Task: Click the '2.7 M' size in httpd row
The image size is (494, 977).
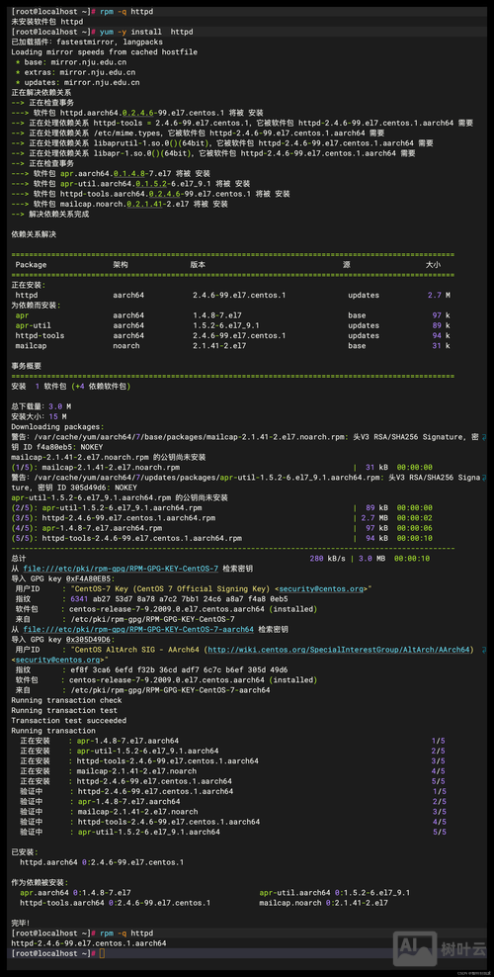Action: click(439, 295)
